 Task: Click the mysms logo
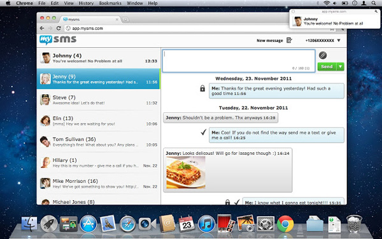click(x=58, y=40)
